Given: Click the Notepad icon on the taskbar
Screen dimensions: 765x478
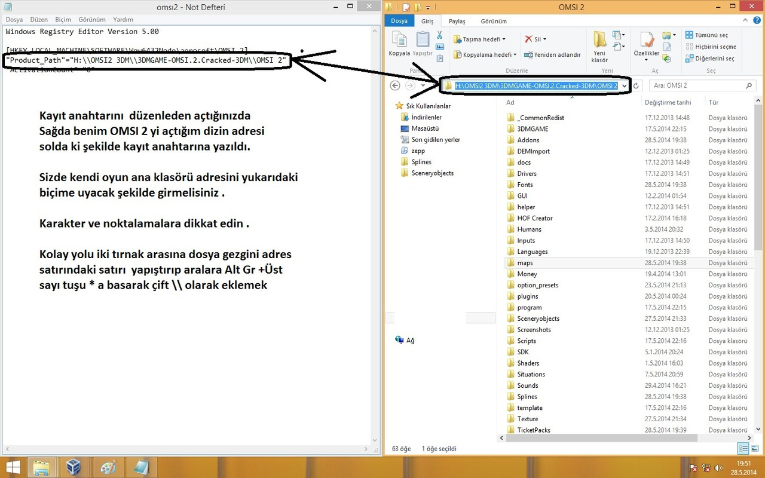Looking at the screenshot, I should click(142, 467).
